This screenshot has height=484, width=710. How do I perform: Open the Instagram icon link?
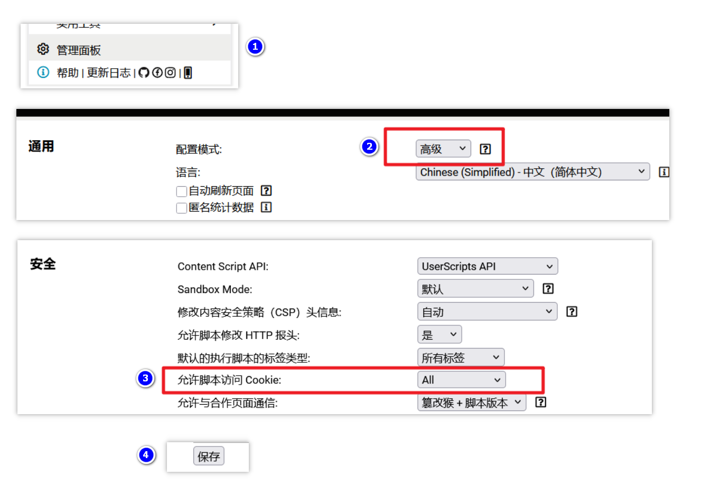tap(169, 72)
